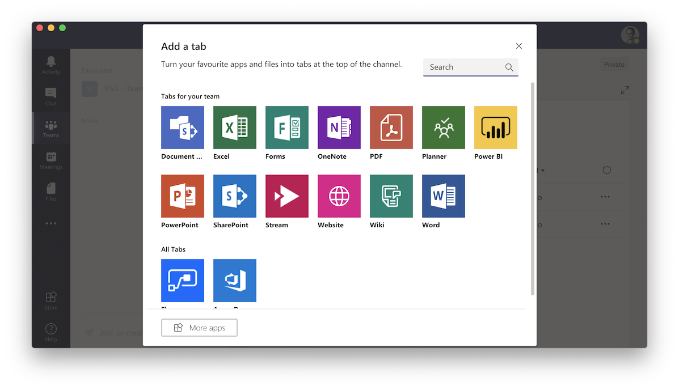Screen dimensions: 679x390
Task: Select the Wiki app tile
Action: click(x=391, y=196)
